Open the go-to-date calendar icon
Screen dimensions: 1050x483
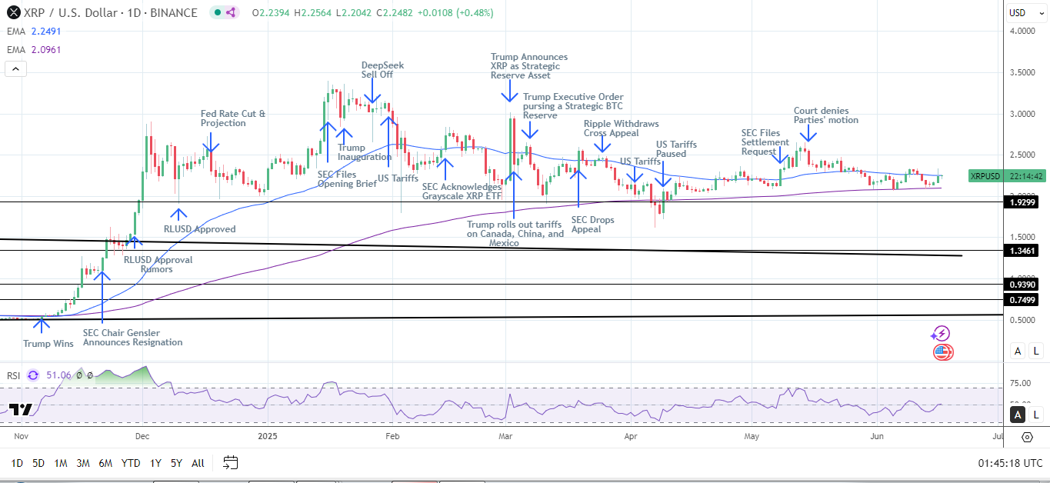click(x=230, y=462)
